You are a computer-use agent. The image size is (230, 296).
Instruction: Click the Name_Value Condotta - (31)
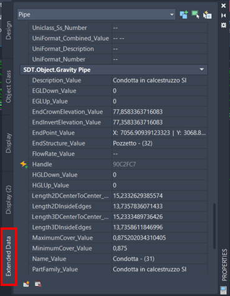click(160, 259)
